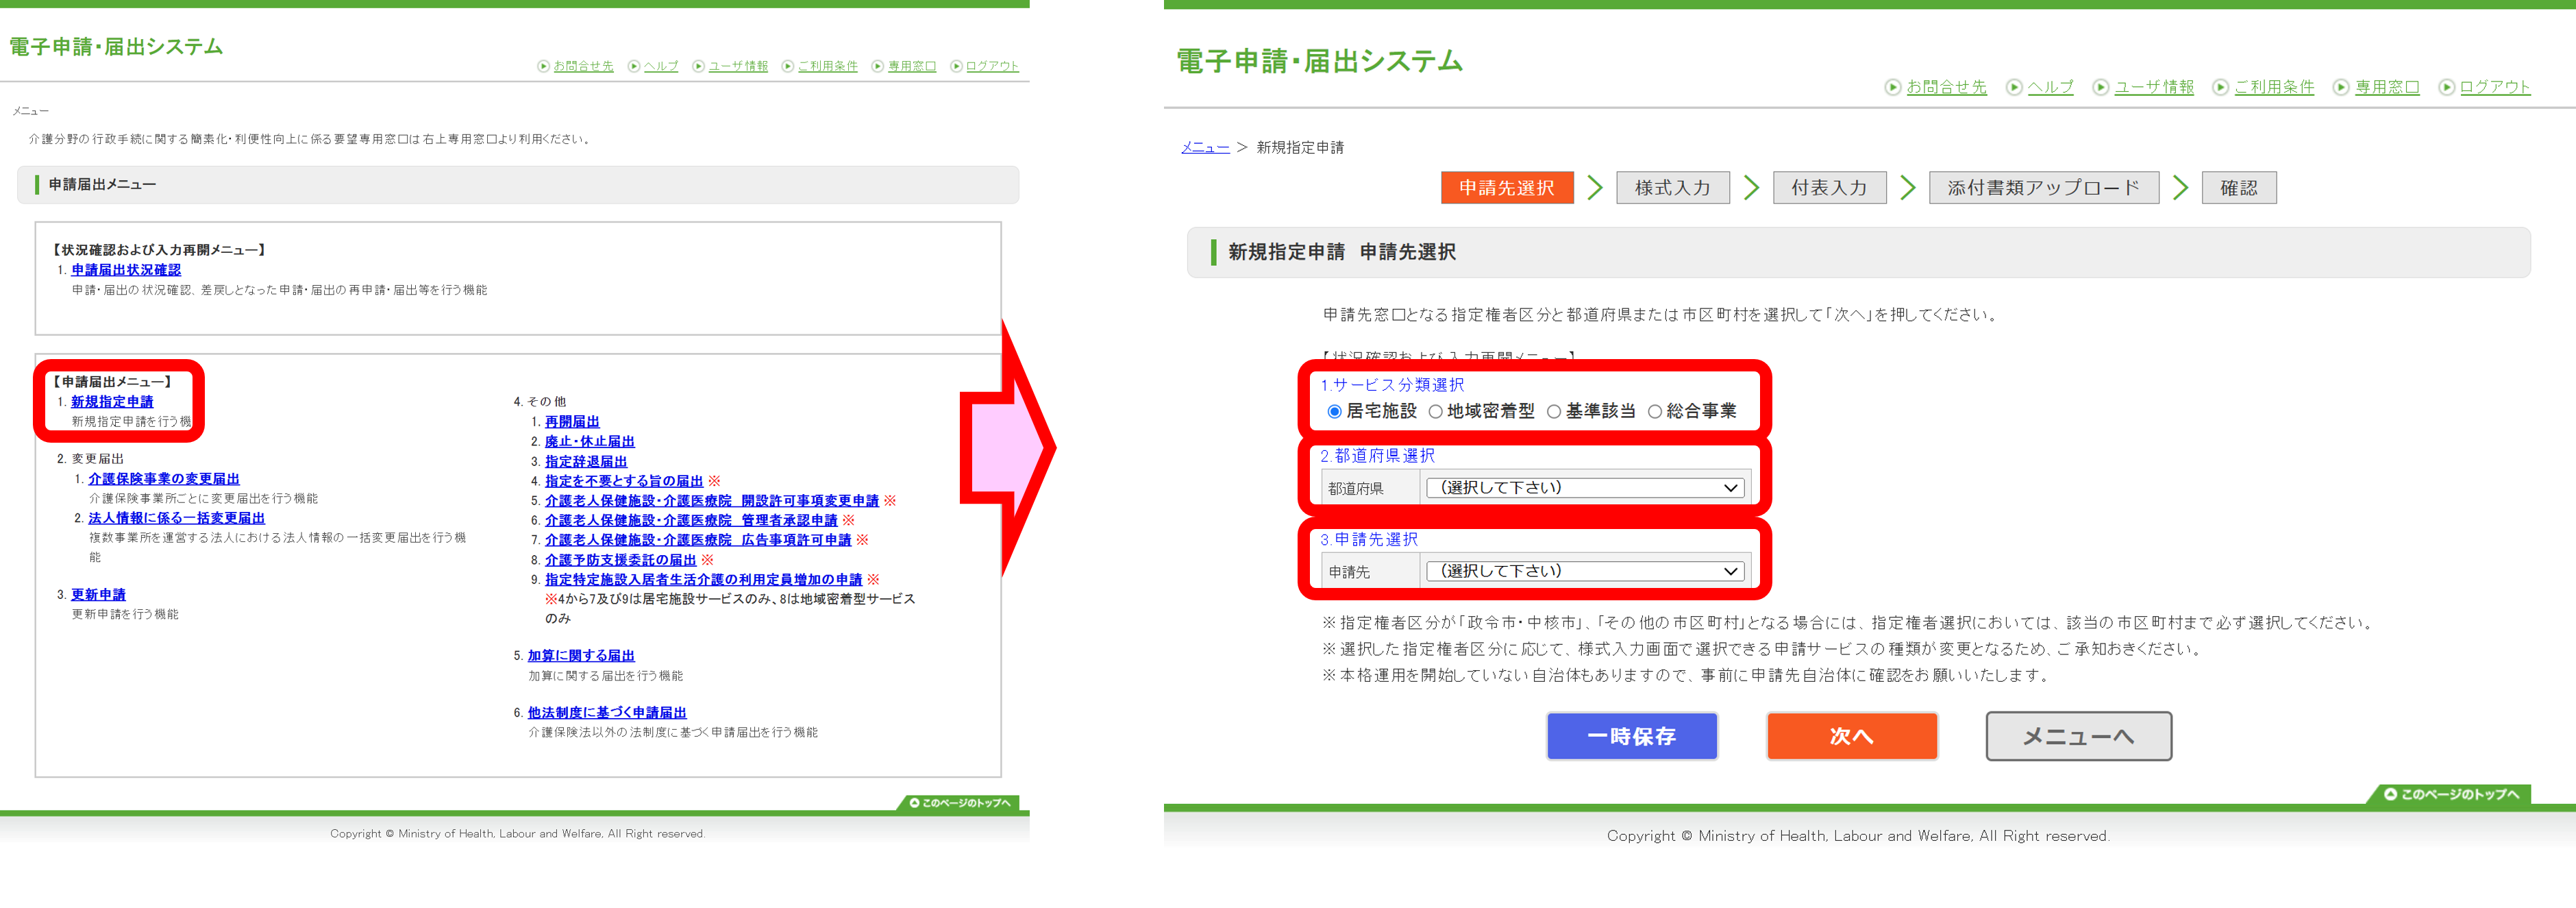The height and width of the screenshot is (908, 2576).
Task: Open the 都道府県 dropdown
Action: coord(1585,488)
